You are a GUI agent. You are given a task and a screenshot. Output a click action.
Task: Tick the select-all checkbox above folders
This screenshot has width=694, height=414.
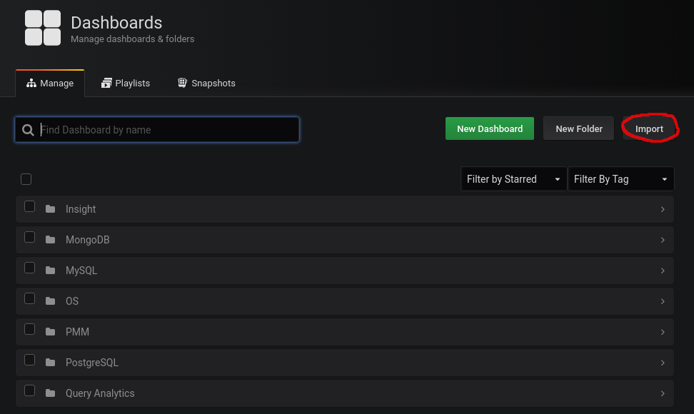pos(26,179)
